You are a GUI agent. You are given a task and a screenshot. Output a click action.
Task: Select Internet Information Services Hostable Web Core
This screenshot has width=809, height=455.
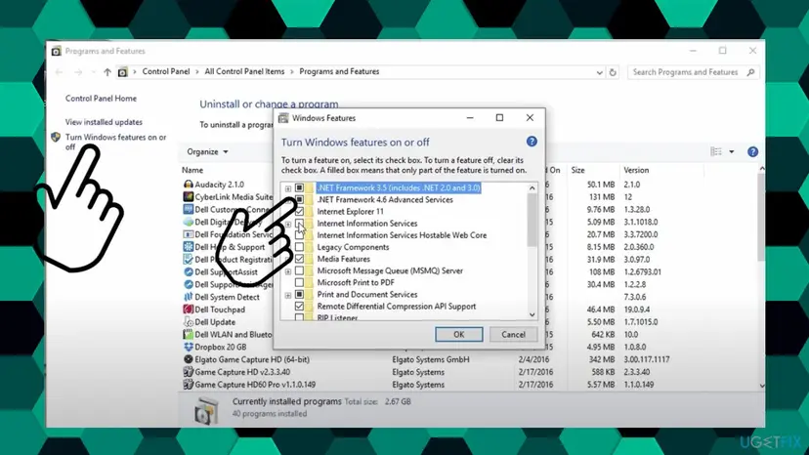click(402, 235)
